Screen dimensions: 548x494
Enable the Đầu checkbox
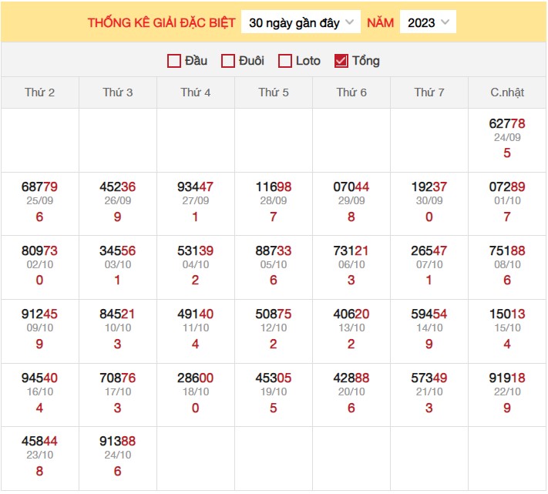pyautogui.click(x=174, y=61)
